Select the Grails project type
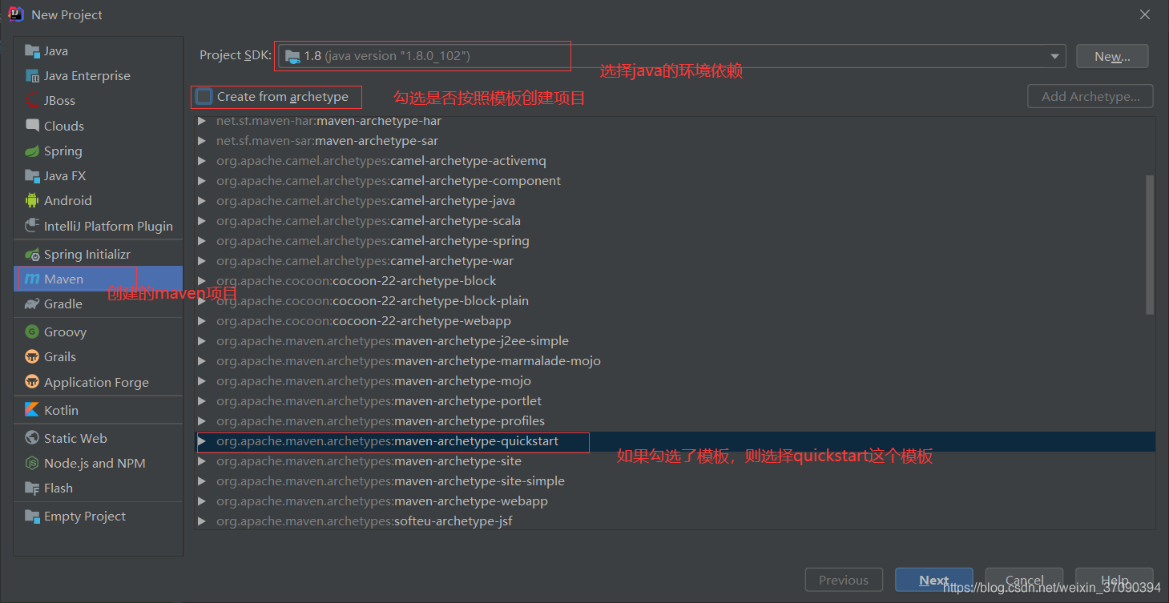The height and width of the screenshot is (603, 1169). [58, 356]
